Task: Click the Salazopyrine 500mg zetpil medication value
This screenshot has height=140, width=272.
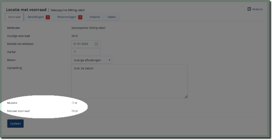Action: tap(91, 28)
